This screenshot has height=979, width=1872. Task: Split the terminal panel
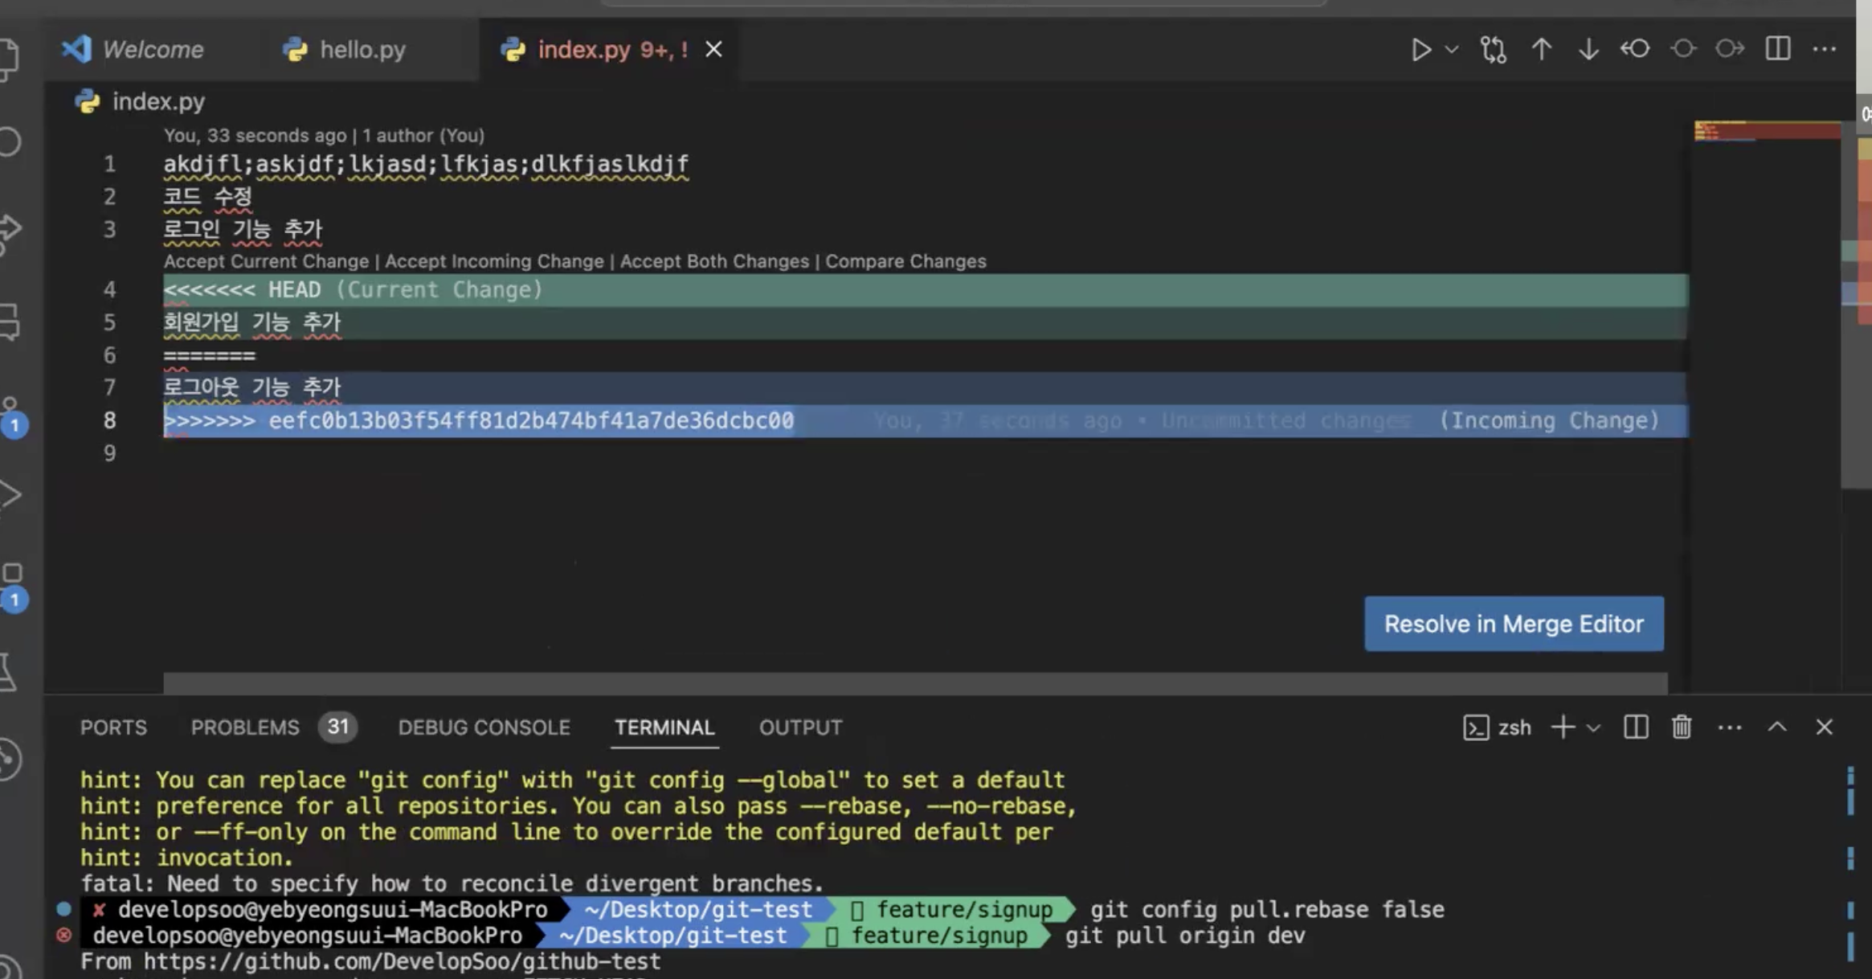(x=1636, y=727)
